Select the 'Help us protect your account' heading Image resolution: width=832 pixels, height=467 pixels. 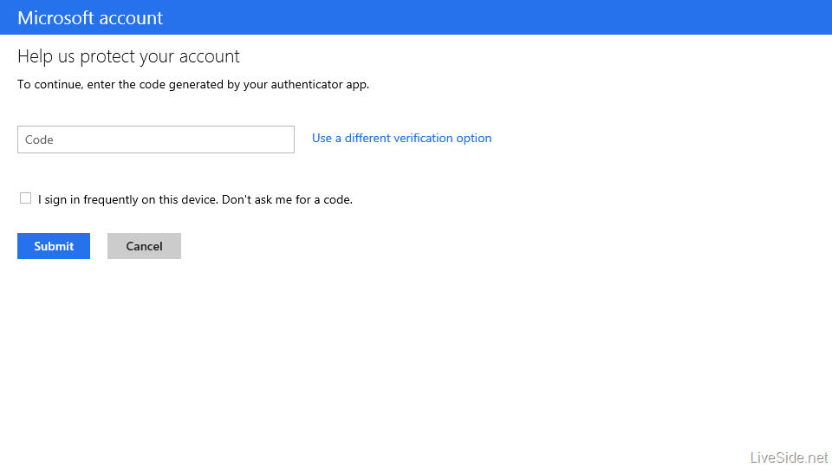[128, 57]
